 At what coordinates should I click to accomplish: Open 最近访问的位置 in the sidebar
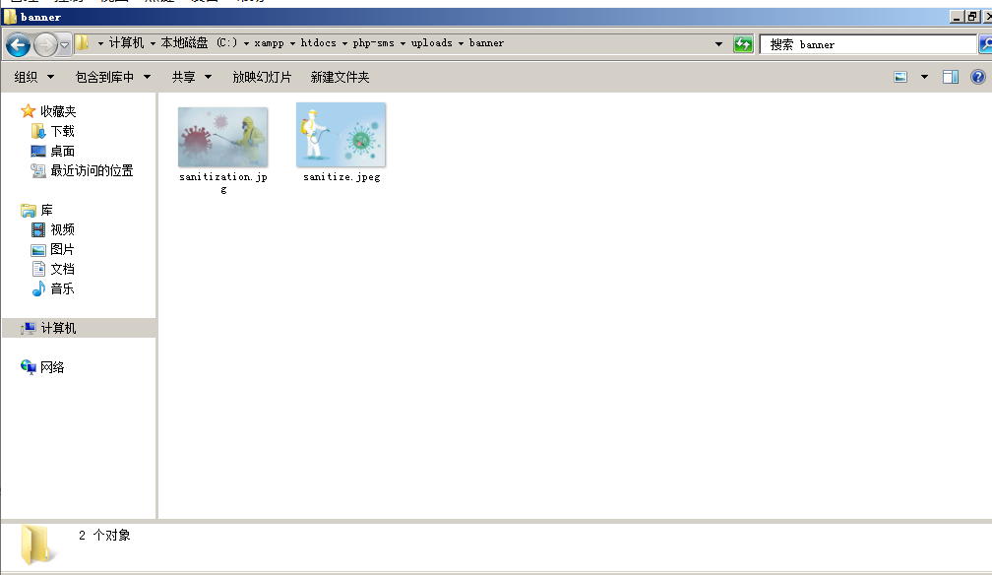[92, 170]
